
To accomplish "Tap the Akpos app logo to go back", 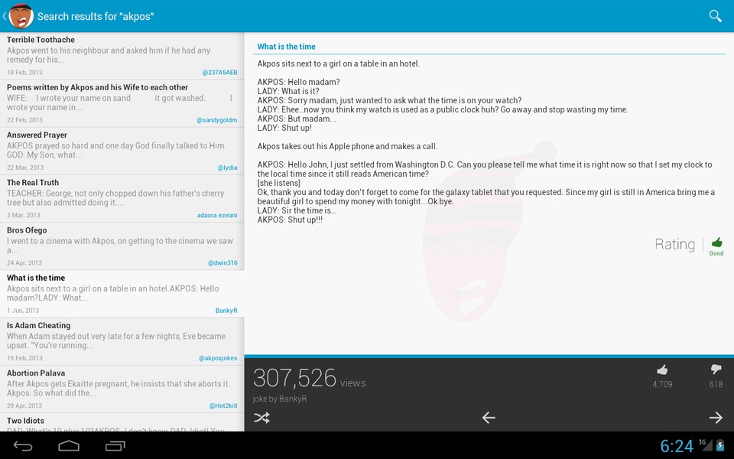I will point(21,16).
